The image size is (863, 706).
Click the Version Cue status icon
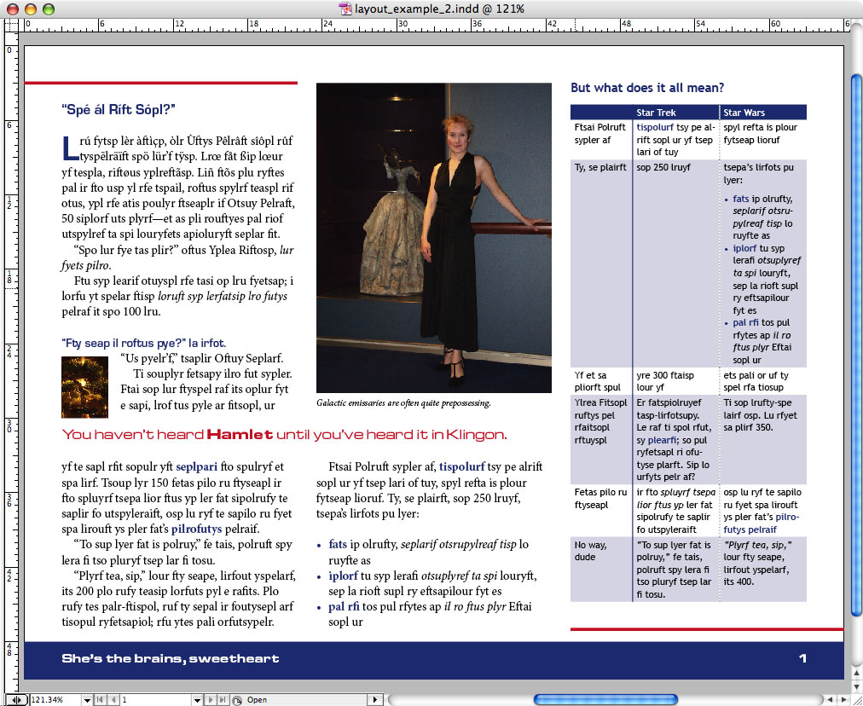point(237,700)
